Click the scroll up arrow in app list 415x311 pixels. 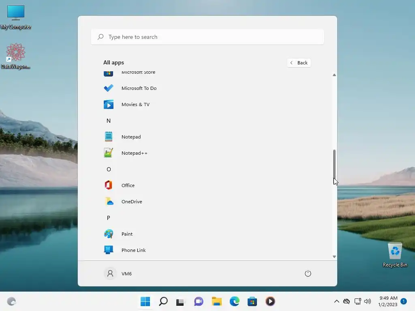334,75
